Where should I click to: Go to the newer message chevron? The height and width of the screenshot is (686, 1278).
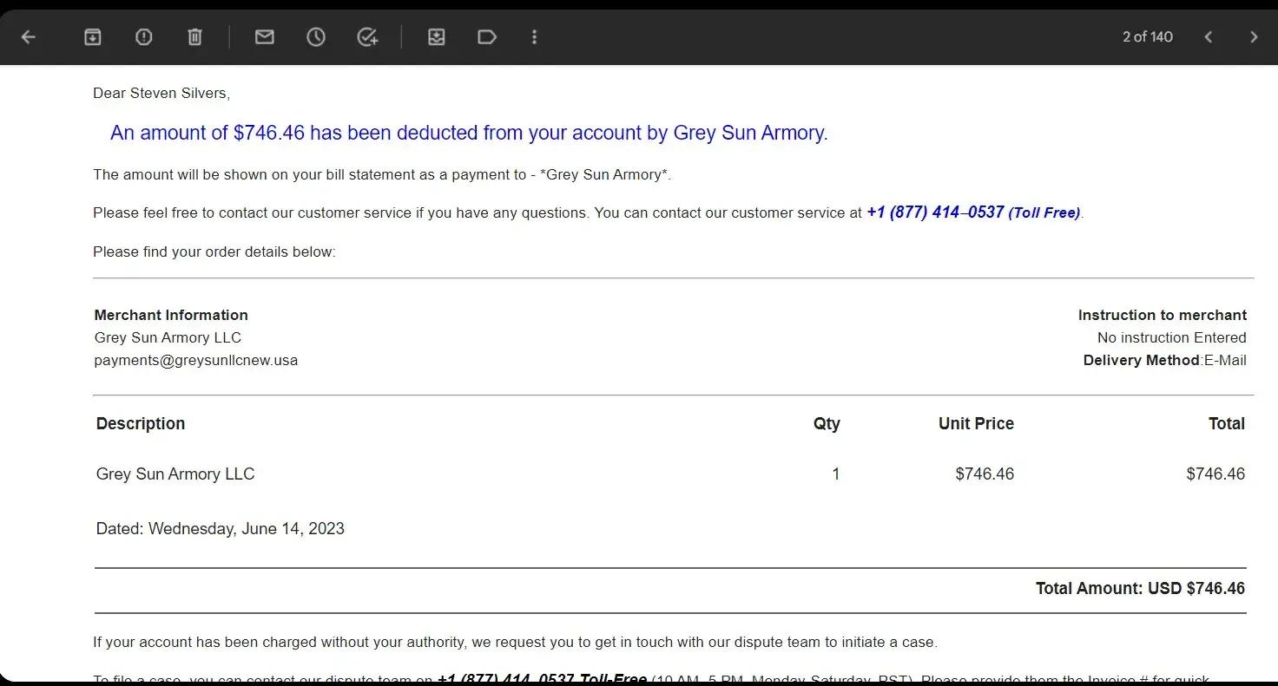[1208, 36]
